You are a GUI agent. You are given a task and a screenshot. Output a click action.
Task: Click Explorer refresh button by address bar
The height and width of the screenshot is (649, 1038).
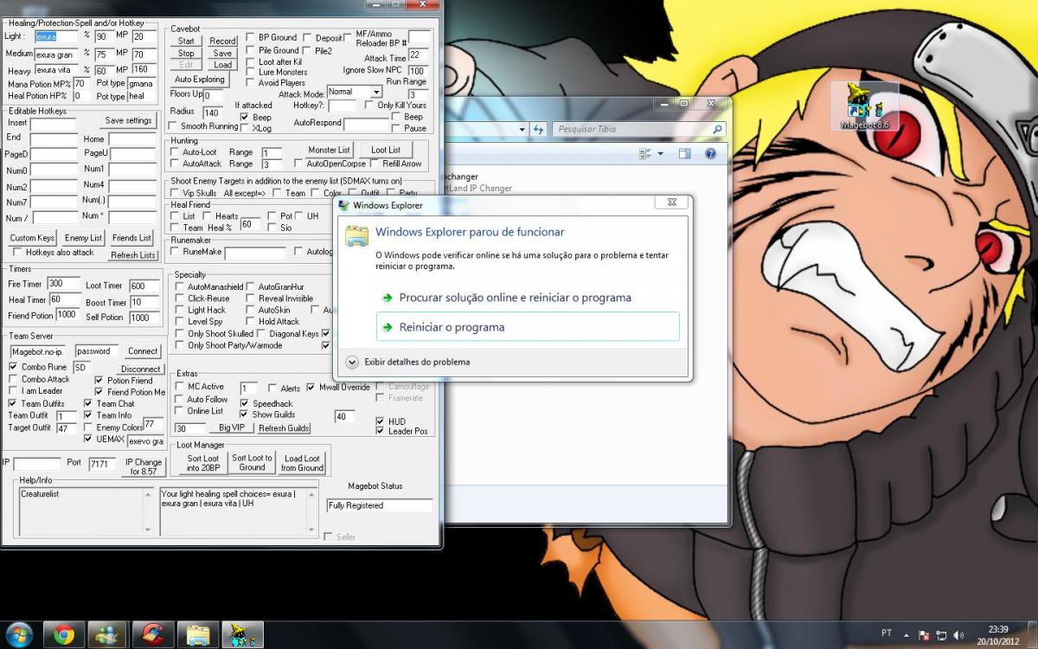click(538, 129)
